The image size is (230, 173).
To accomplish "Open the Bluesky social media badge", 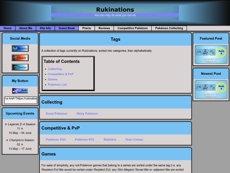I will pos(20,48).
